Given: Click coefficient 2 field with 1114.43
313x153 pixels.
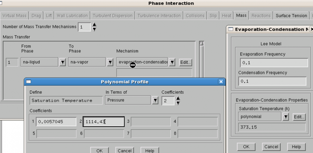Looking at the screenshot, I should pos(104,122).
